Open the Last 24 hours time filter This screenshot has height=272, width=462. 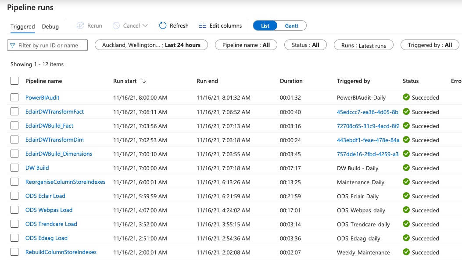click(x=151, y=45)
